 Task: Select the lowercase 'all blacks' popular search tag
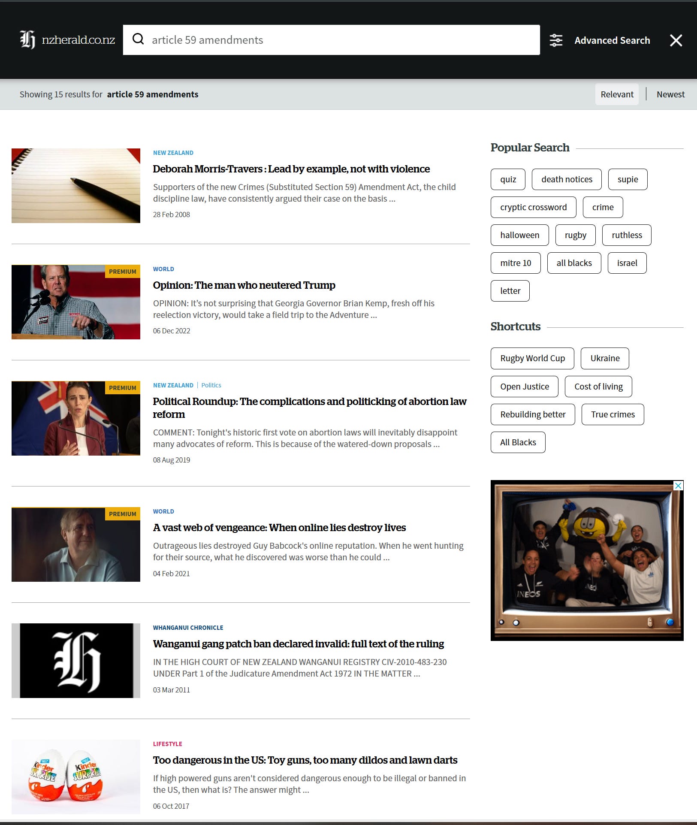(574, 263)
